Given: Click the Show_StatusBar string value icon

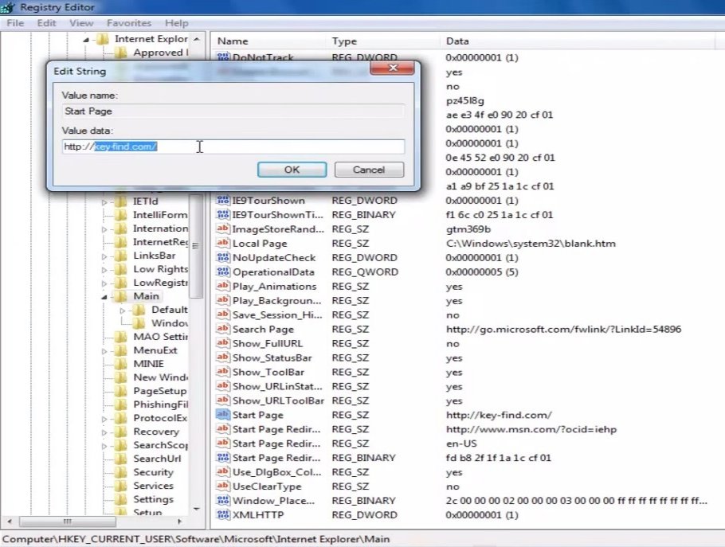Looking at the screenshot, I should click(x=223, y=358).
